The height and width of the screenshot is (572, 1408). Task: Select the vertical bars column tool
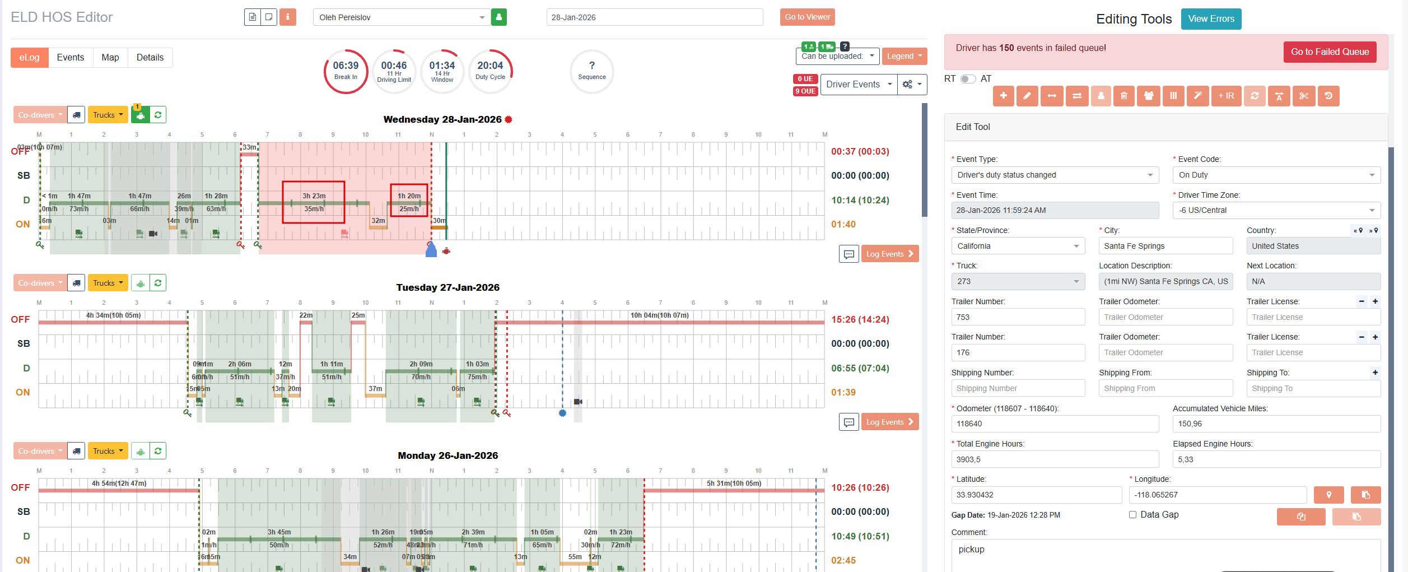tap(1173, 96)
